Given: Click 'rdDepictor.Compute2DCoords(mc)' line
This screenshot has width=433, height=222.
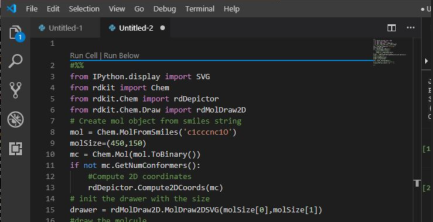Looking at the screenshot, I should [155, 188].
